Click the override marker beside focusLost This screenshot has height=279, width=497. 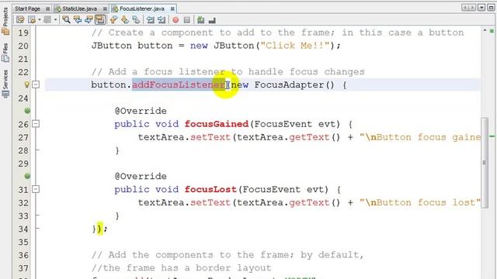[x=27, y=176]
